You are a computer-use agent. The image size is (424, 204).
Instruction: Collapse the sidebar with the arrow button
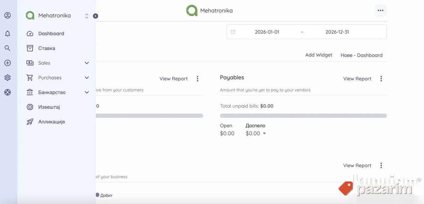point(95,16)
